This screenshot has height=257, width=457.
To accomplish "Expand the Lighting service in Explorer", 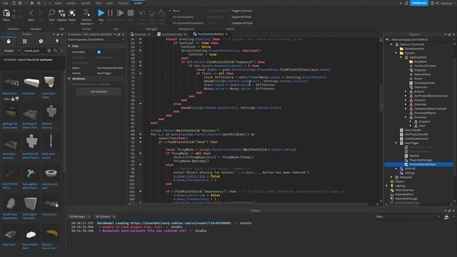I will click(x=387, y=186).
